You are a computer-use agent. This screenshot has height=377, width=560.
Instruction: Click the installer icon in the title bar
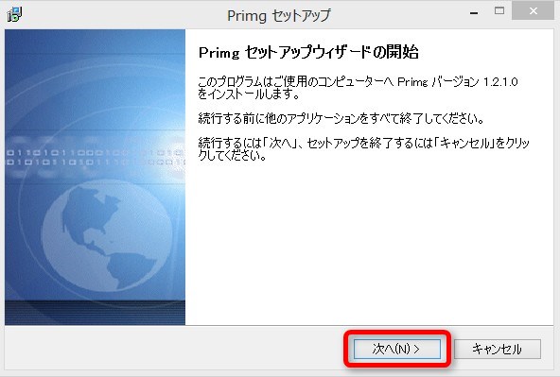[14, 14]
